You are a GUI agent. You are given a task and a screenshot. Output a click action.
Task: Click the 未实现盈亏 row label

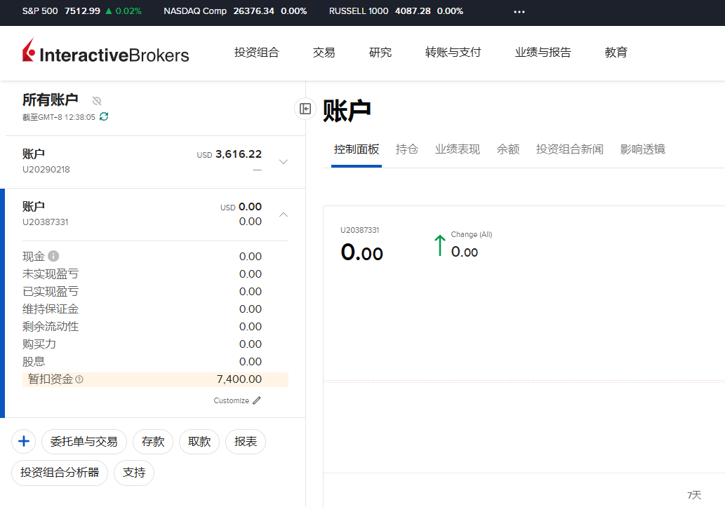pyautogui.click(x=51, y=274)
